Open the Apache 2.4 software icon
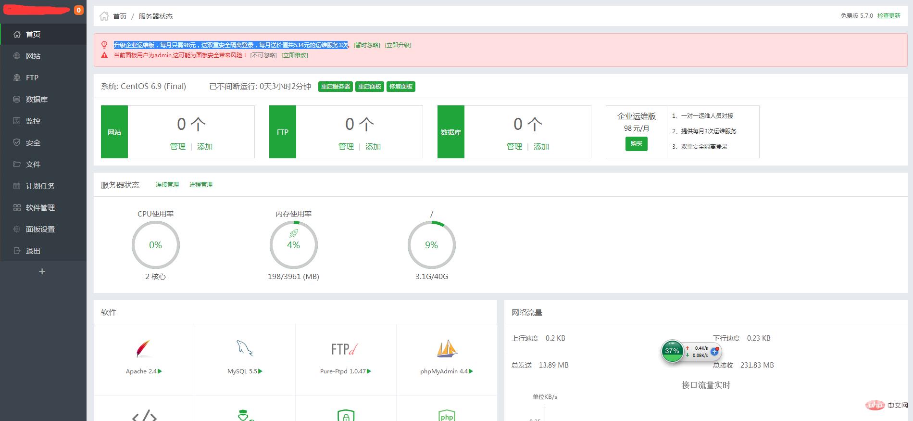The width and height of the screenshot is (913, 421). (143, 349)
